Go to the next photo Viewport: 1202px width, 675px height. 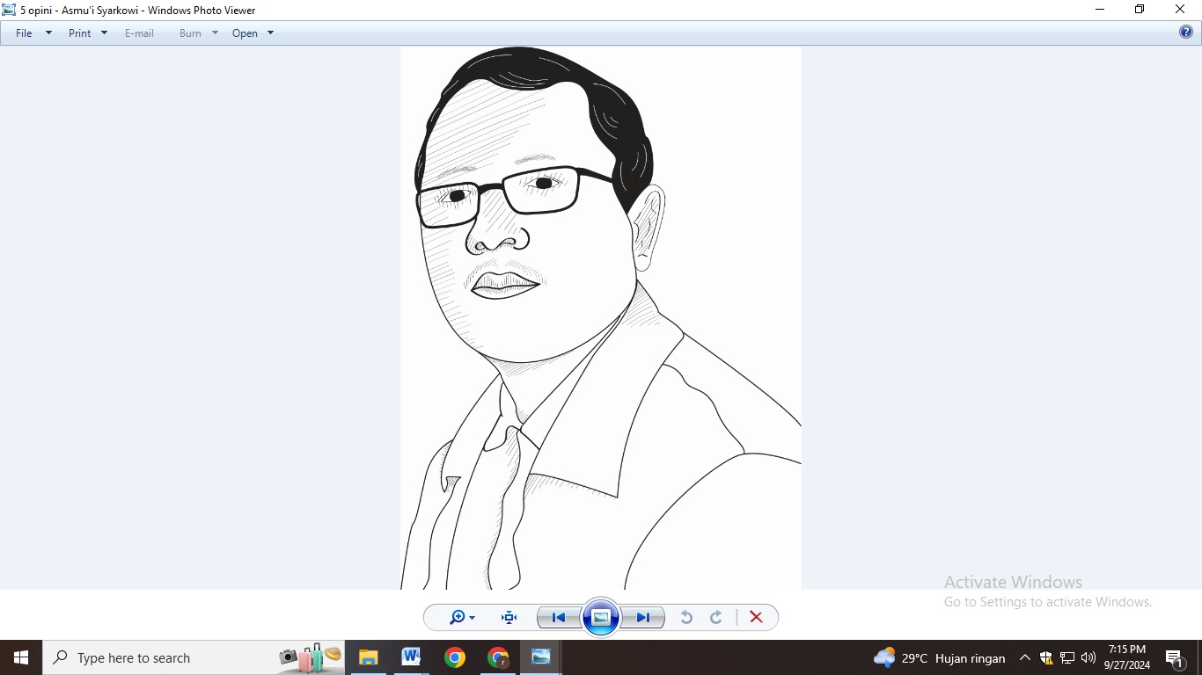(x=643, y=618)
